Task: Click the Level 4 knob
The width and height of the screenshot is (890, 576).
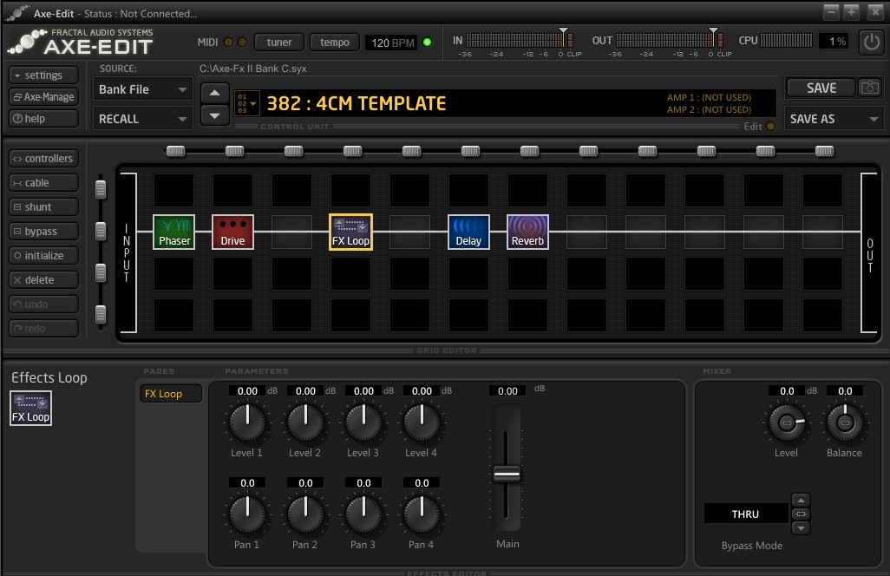Action: point(422,422)
